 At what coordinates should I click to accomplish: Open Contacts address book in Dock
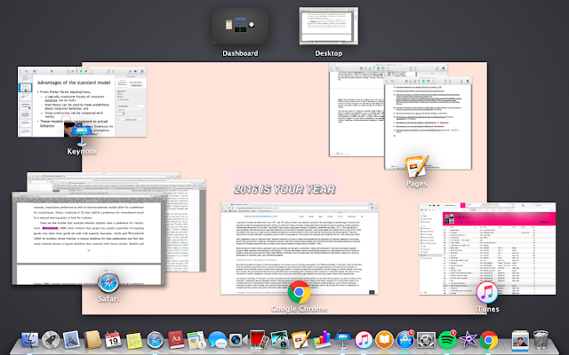92,340
